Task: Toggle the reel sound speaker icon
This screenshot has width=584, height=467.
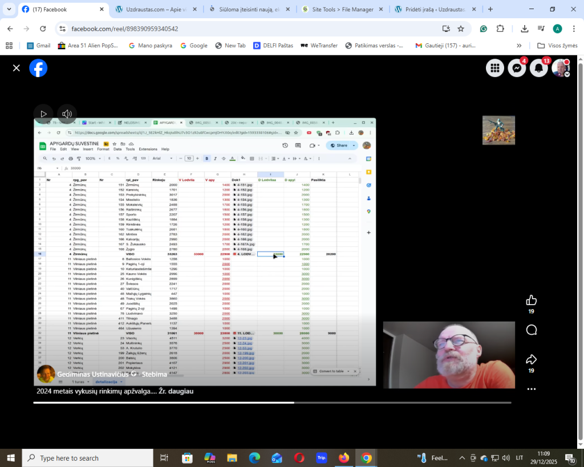Action: tap(67, 114)
